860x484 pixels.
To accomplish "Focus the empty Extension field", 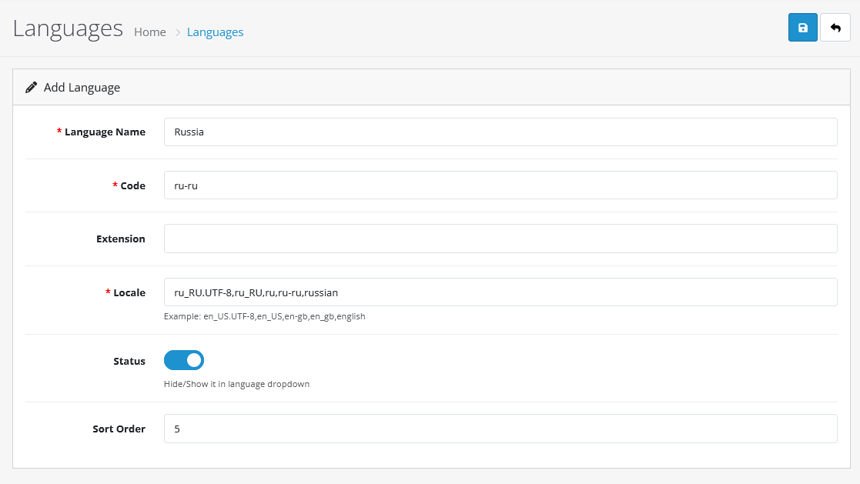I will pyautogui.click(x=500, y=238).
